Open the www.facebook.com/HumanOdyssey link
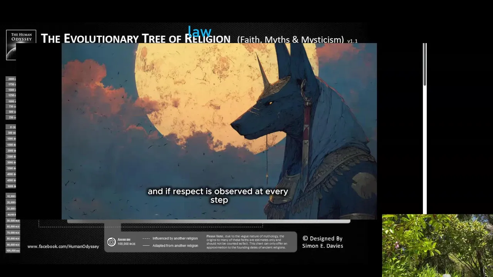Screen dimensions: 493x277 (63, 246)
